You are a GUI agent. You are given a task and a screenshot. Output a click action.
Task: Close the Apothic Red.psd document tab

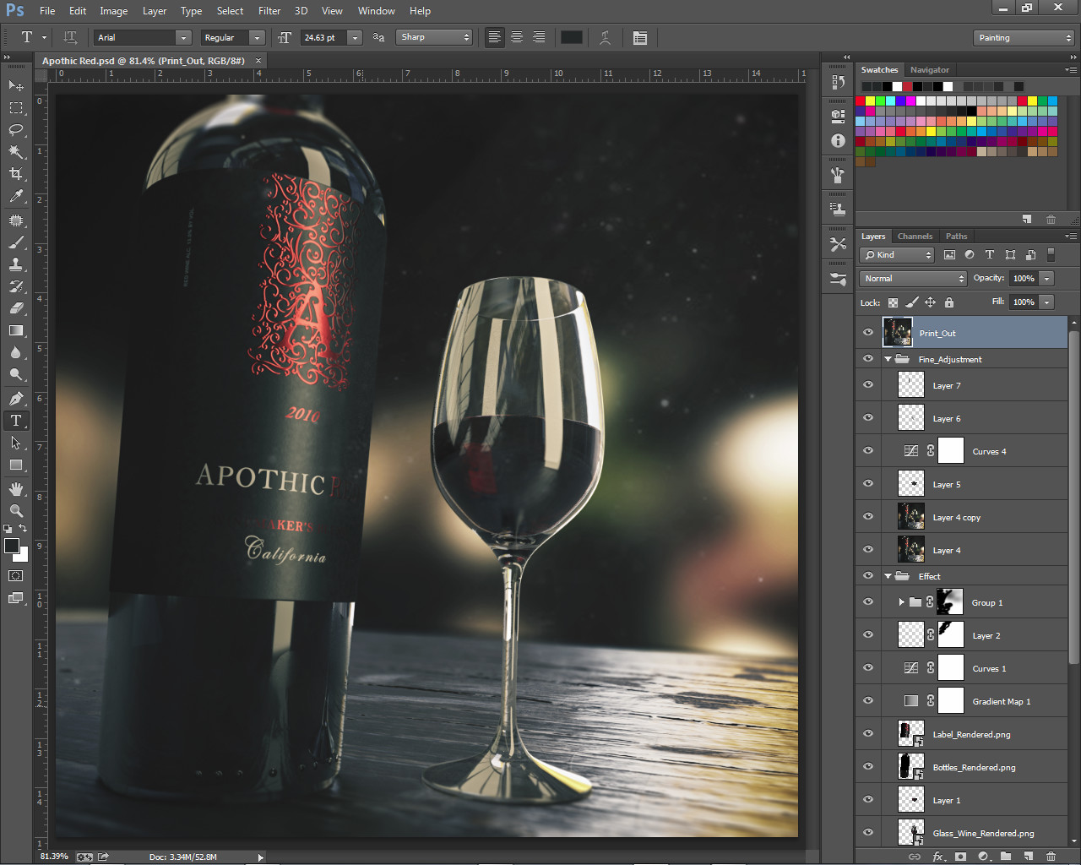click(258, 61)
